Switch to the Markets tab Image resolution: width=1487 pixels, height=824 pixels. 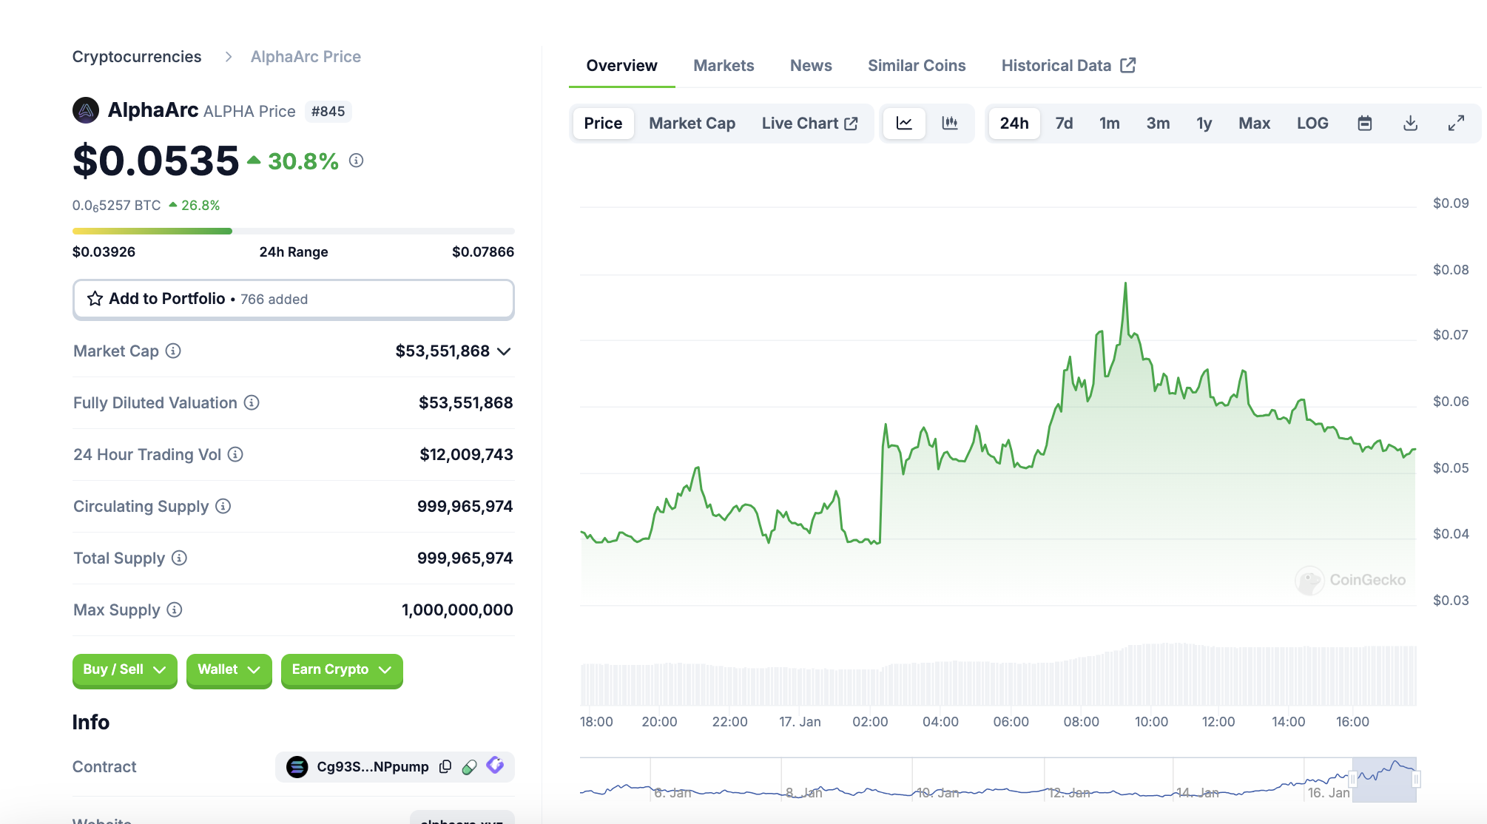click(x=724, y=66)
